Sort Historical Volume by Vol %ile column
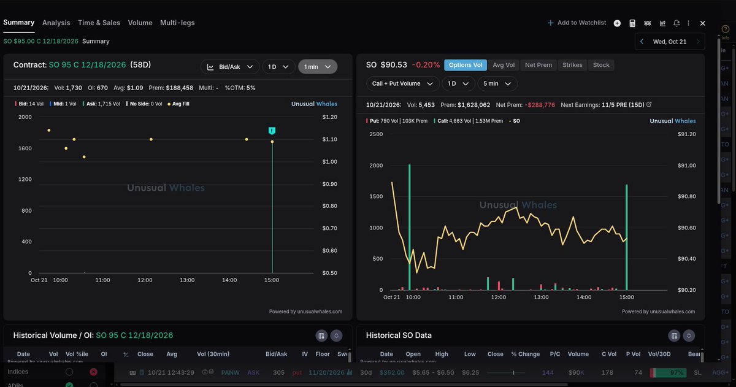 click(75, 354)
